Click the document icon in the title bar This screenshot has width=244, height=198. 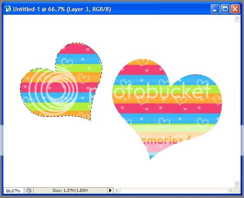coord(7,9)
